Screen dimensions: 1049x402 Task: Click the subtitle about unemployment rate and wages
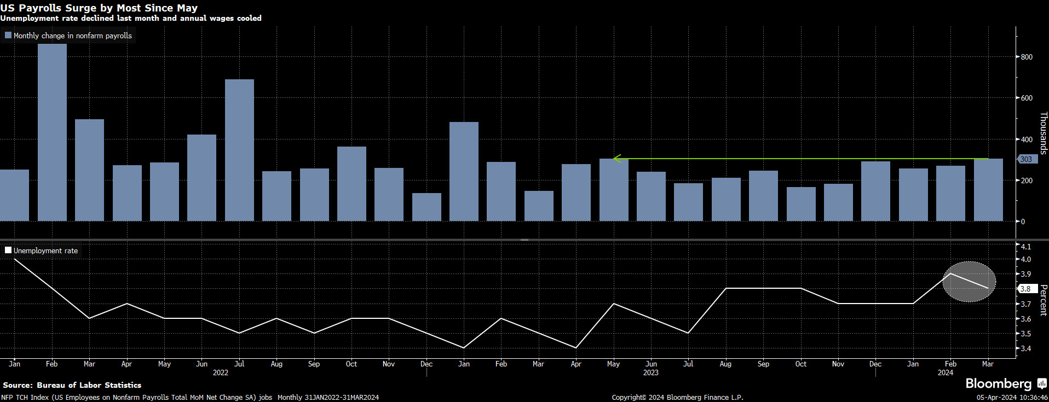tap(131, 18)
